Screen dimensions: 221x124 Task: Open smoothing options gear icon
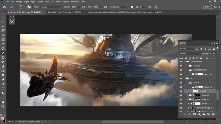click(132, 7)
